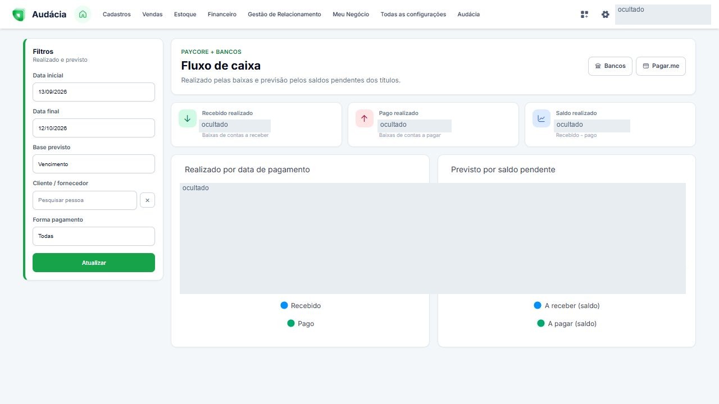The image size is (719, 404).
Task: Expand the Forma pagamento dropdown
Action: click(94, 236)
